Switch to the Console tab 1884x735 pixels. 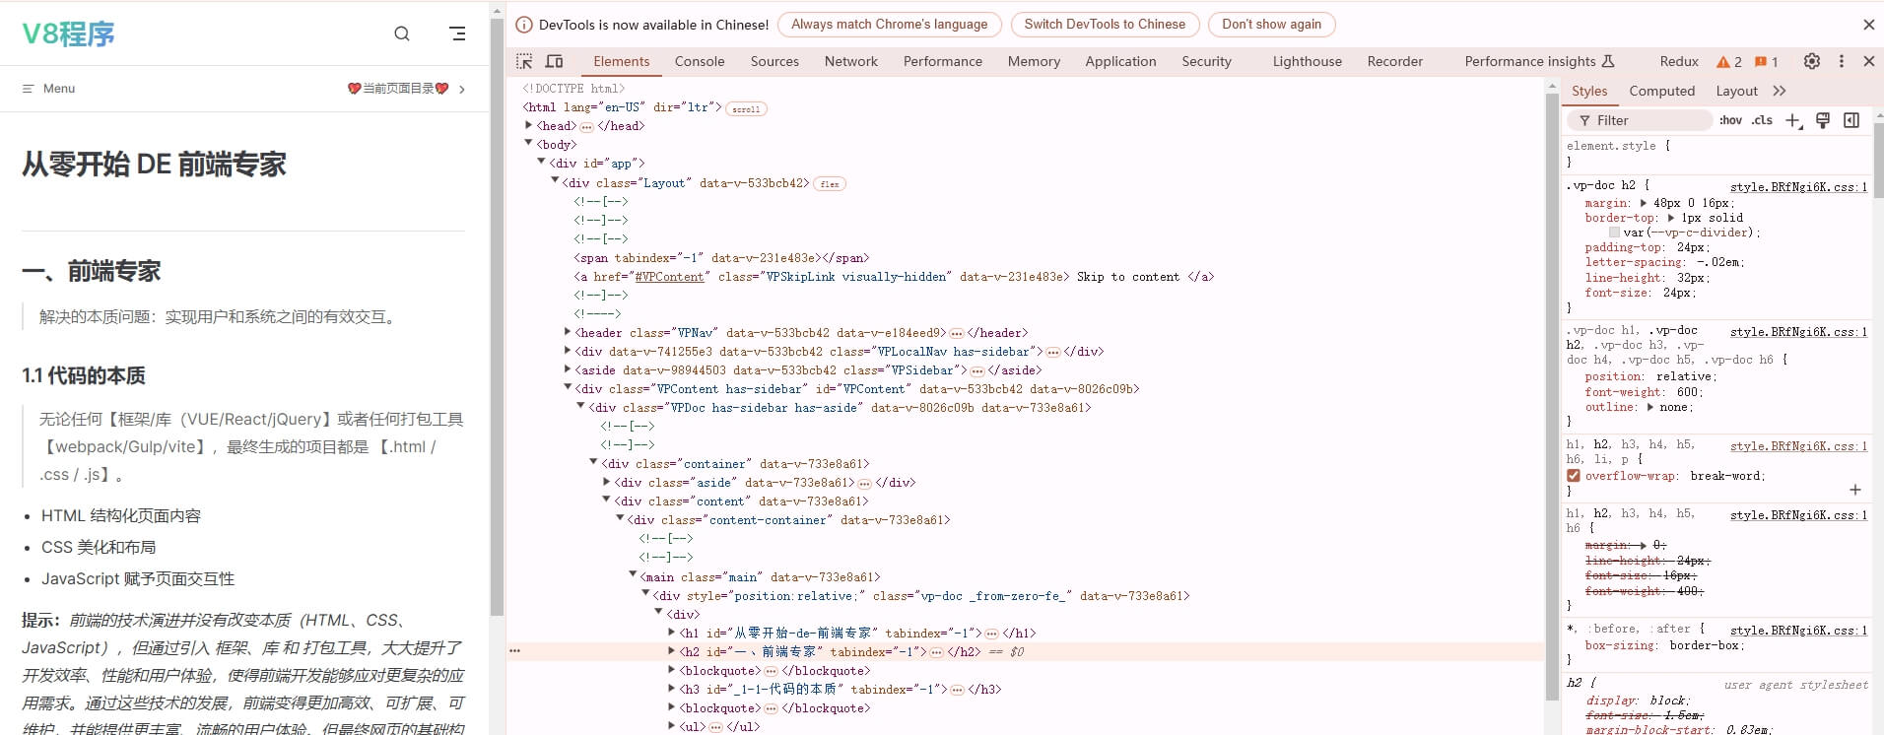pos(700,61)
